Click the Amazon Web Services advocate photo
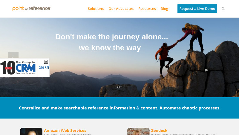This screenshot has width=239, height=135. pyautogui.click(x=31, y=131)
